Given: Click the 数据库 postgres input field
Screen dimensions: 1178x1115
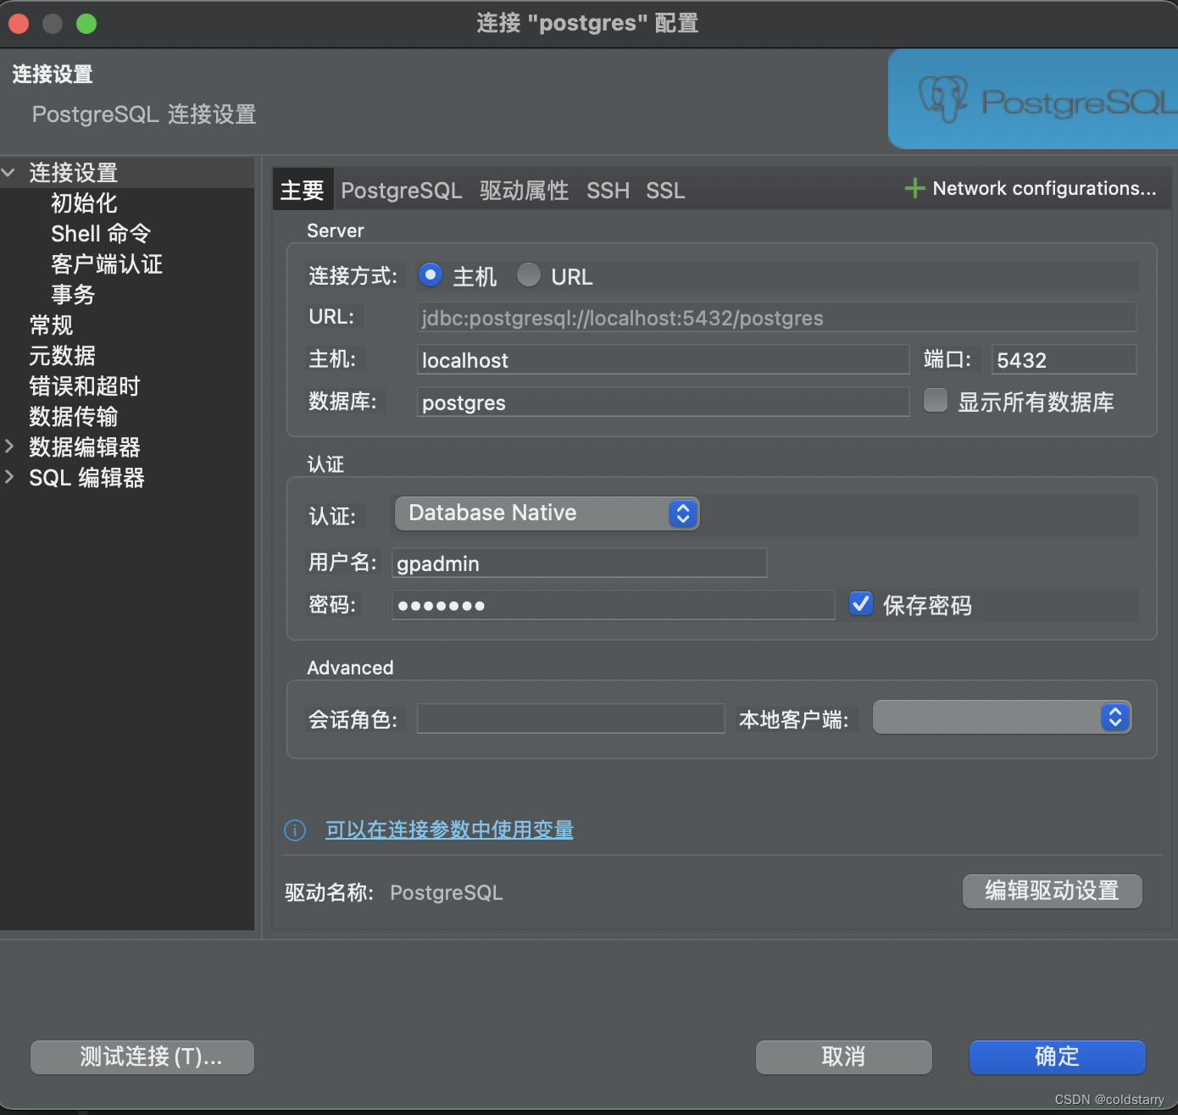Looking at the screenshot, I should coord(663,402).
